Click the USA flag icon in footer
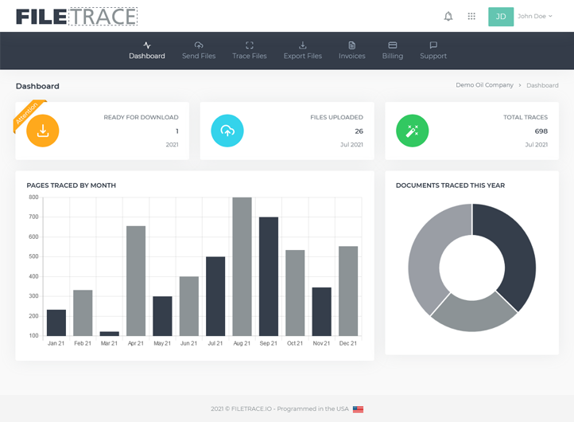The image size is (574, 422). tap(358, 408)
